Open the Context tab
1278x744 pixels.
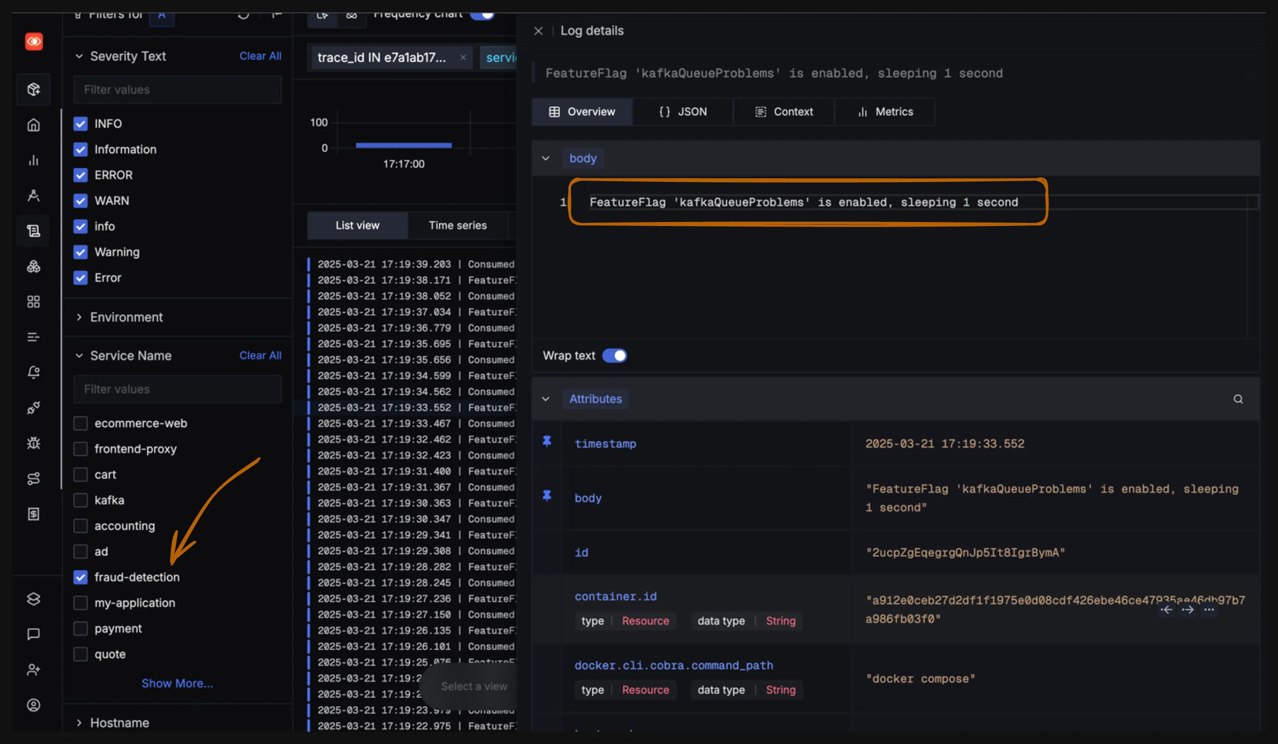tap(784, 112)
